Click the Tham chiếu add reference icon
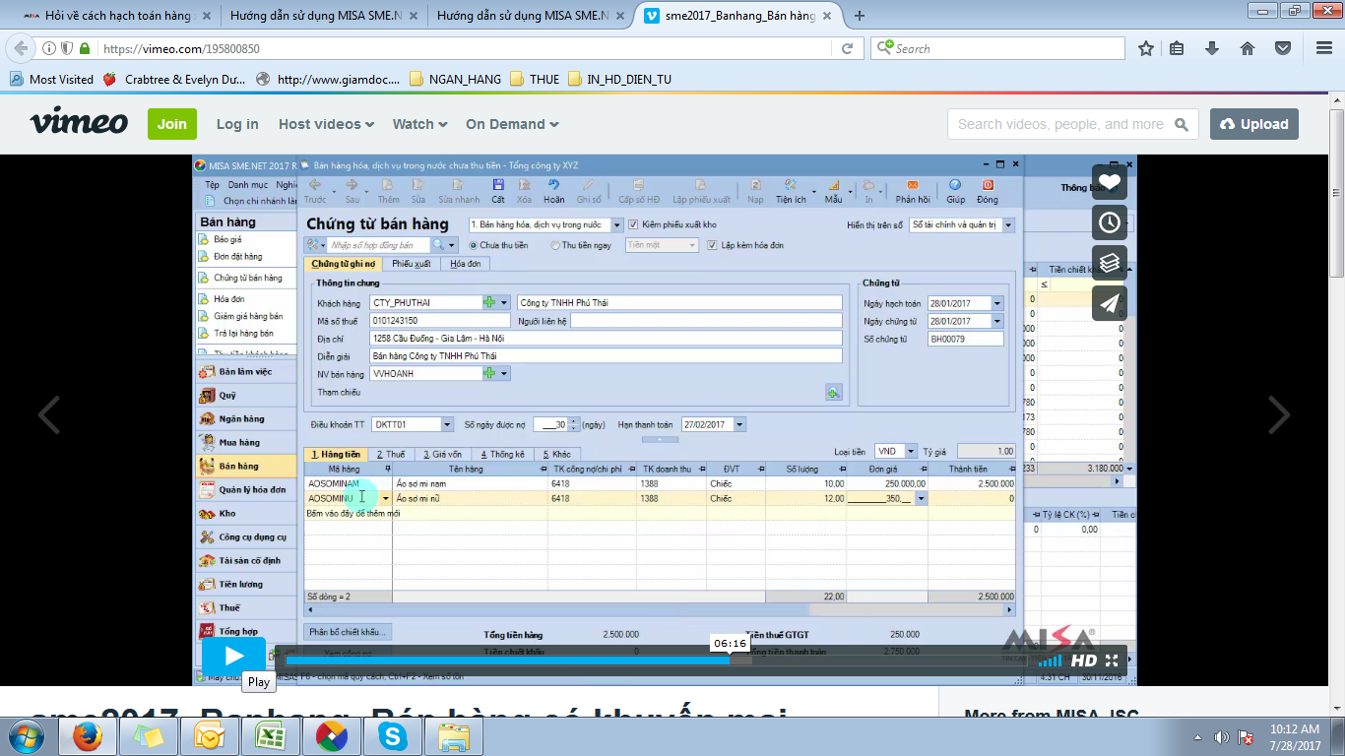 point(834,393)
